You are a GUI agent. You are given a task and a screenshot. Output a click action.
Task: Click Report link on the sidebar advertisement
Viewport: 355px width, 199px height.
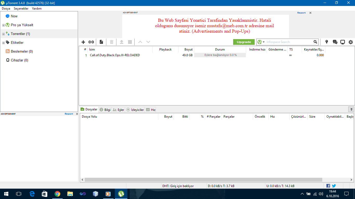coord(69,114)
